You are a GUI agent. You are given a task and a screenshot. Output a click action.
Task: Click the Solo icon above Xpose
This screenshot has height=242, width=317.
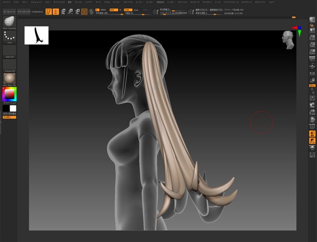(312, 148)
